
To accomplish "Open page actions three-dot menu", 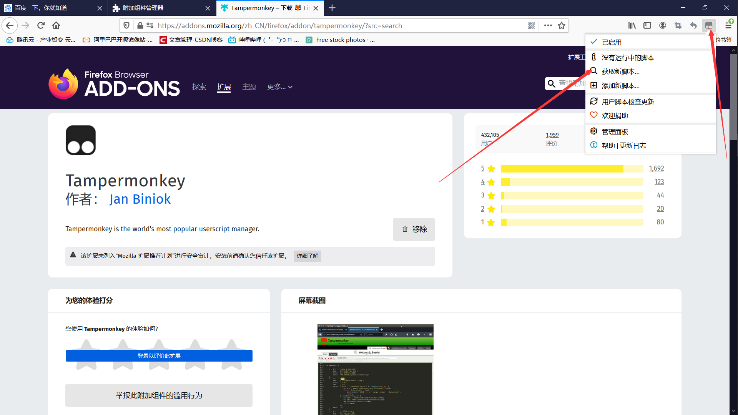I will (548, 26).
